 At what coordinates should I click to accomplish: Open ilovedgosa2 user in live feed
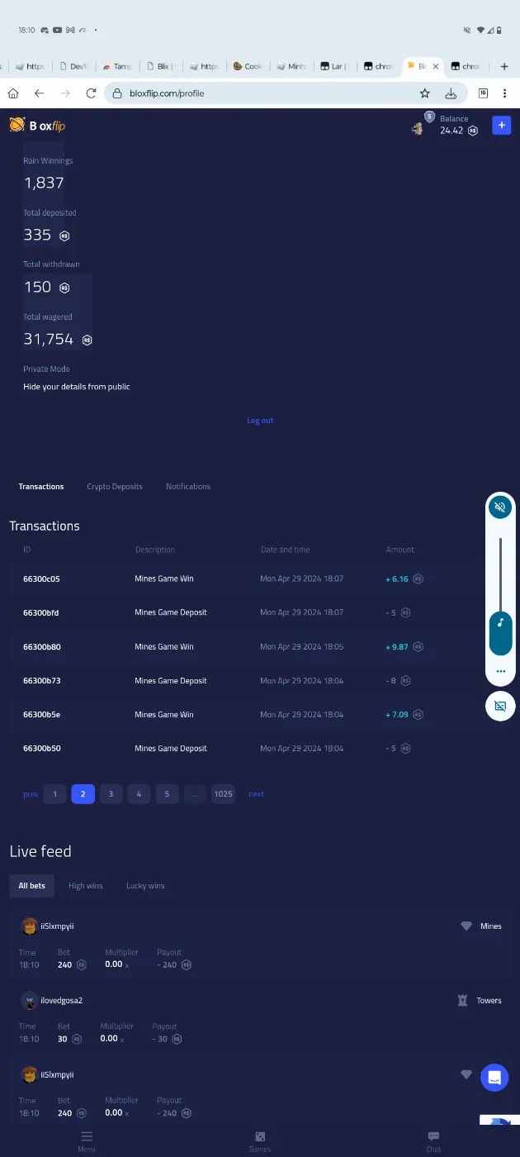61,1001
